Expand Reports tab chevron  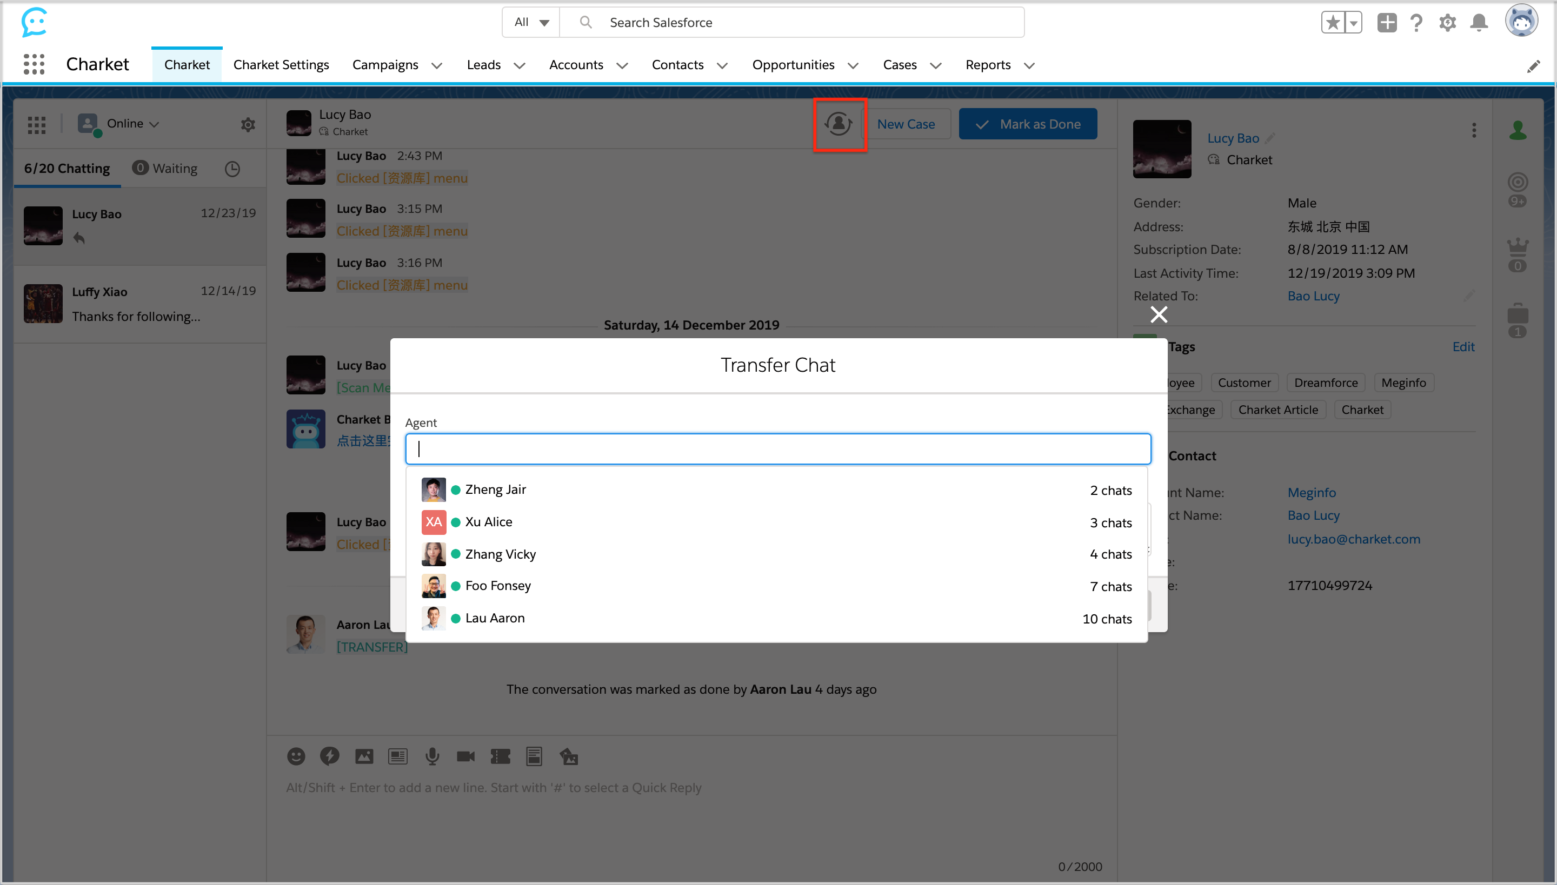point(1029,66)
